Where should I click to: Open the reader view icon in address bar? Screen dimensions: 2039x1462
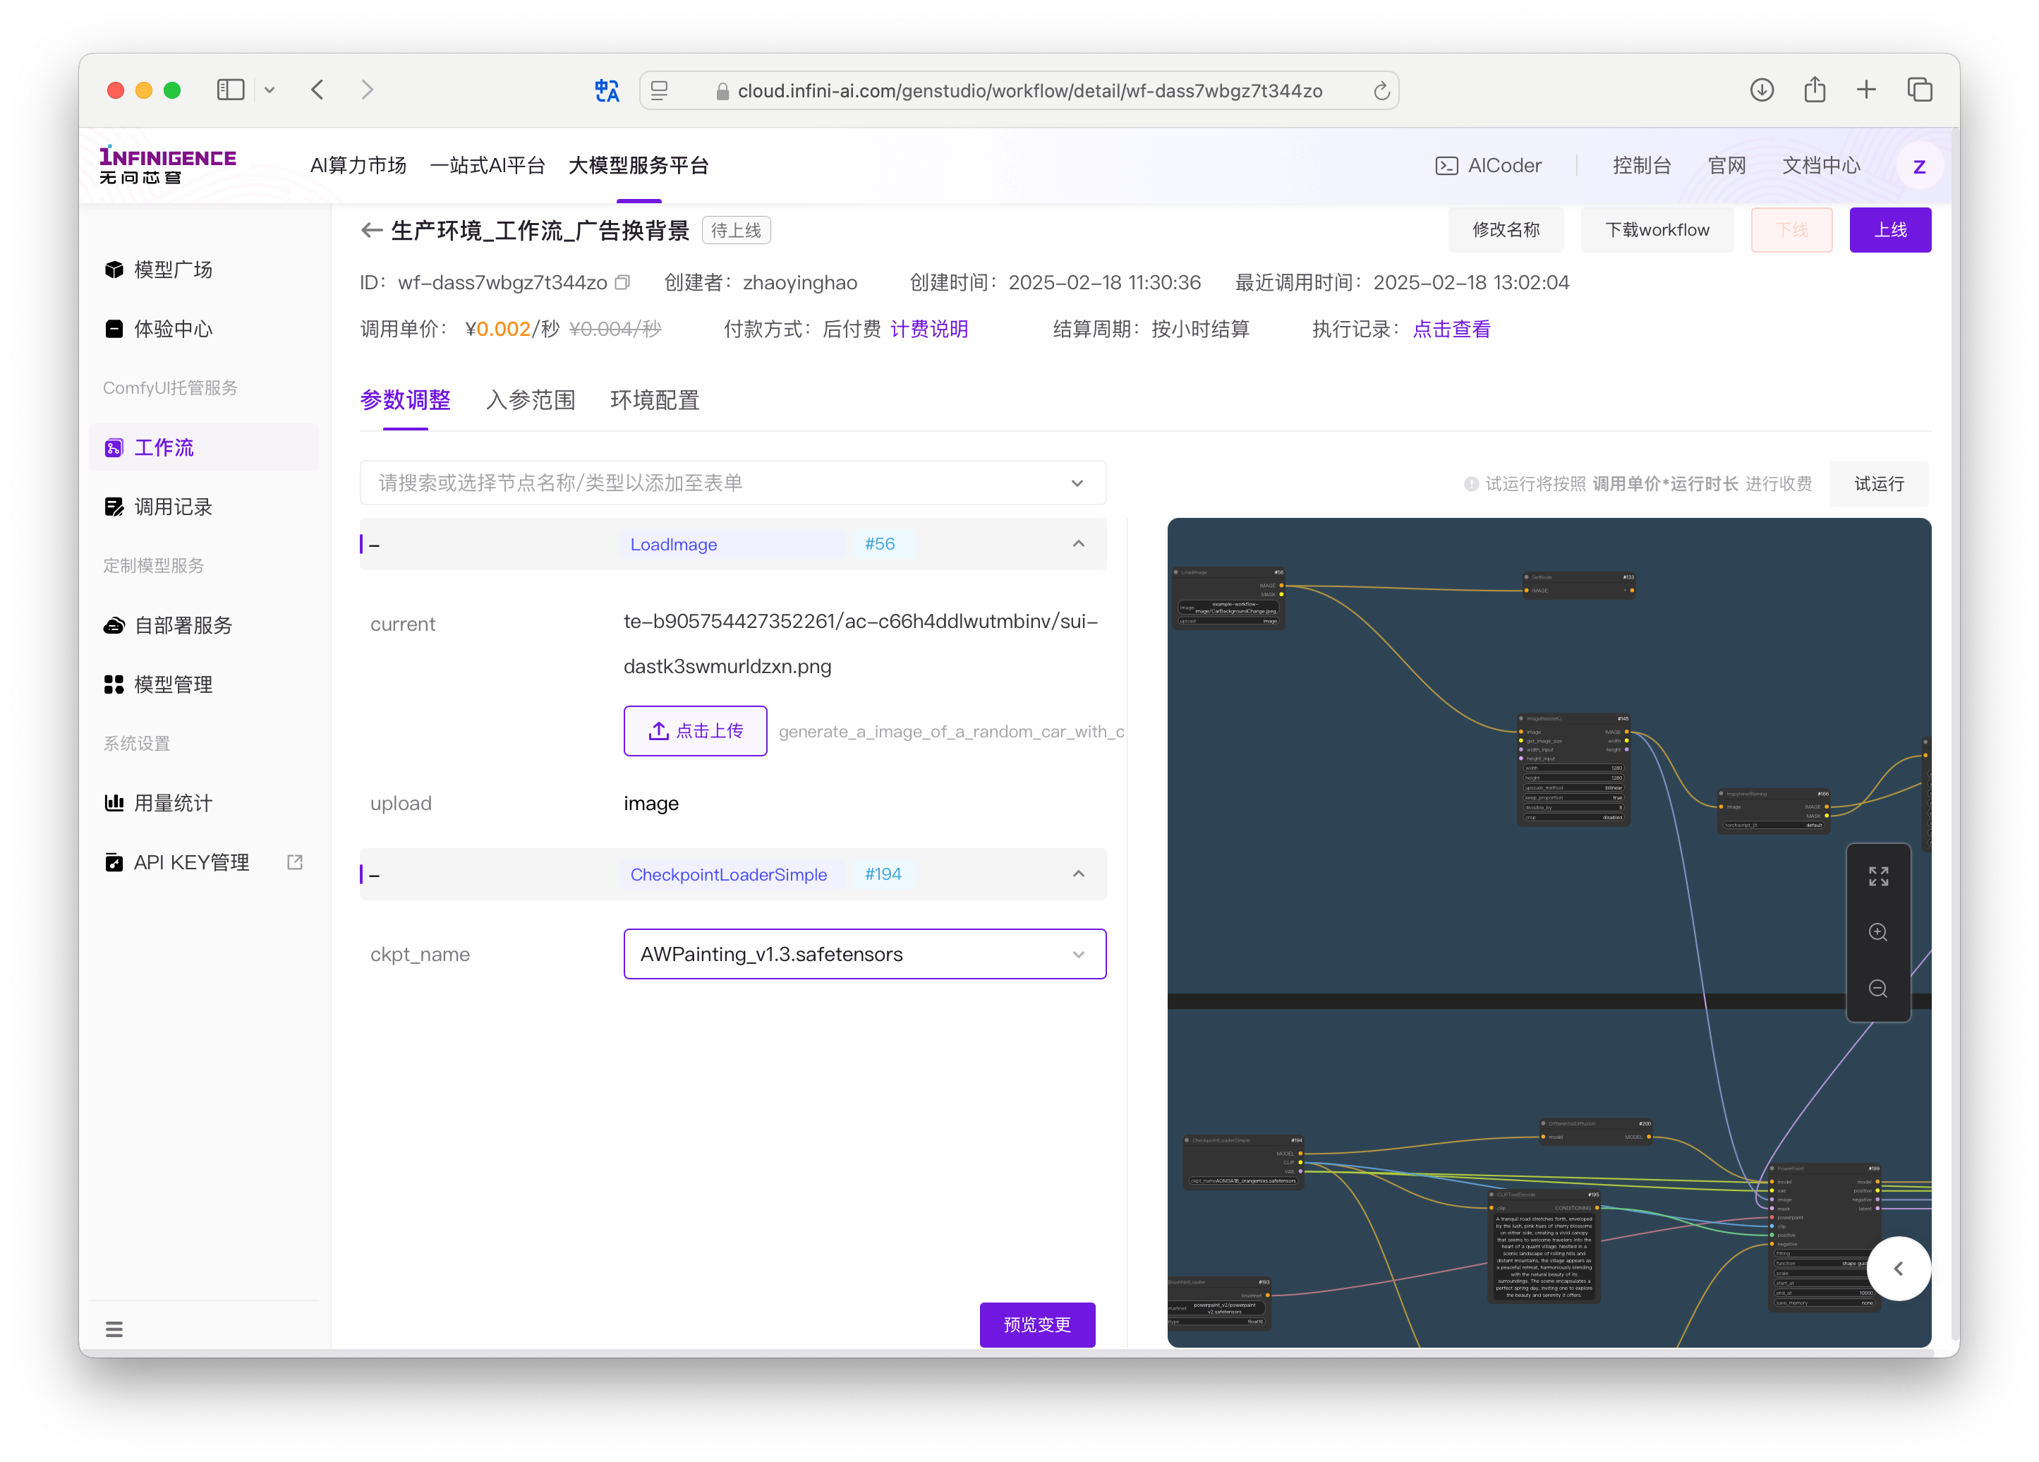(660, 91)
